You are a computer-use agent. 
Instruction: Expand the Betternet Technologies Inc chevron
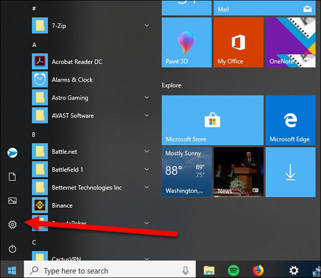tap(147, 187)
